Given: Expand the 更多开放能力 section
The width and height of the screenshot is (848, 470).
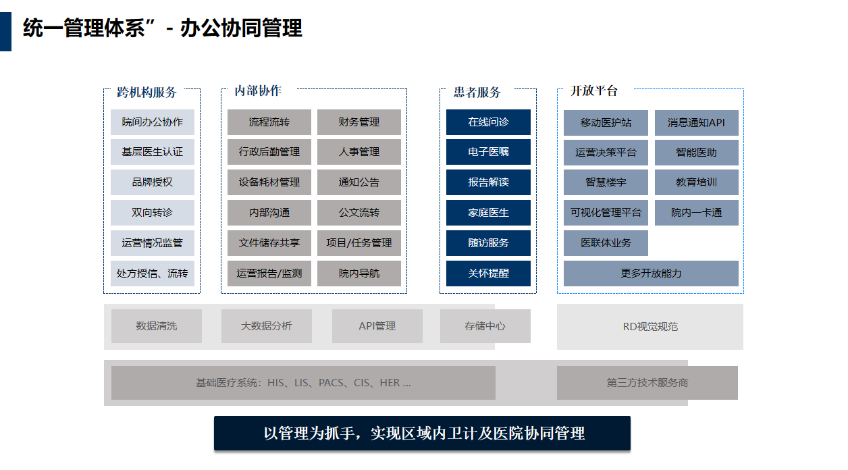Looking at the screenshot, I should click(650, 273).
